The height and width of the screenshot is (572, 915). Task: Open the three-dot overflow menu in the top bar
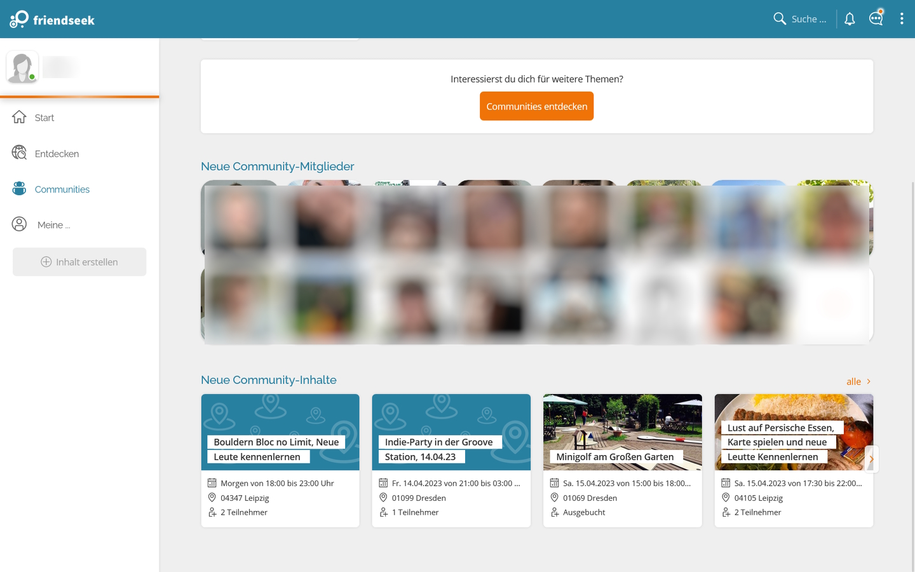902,18
